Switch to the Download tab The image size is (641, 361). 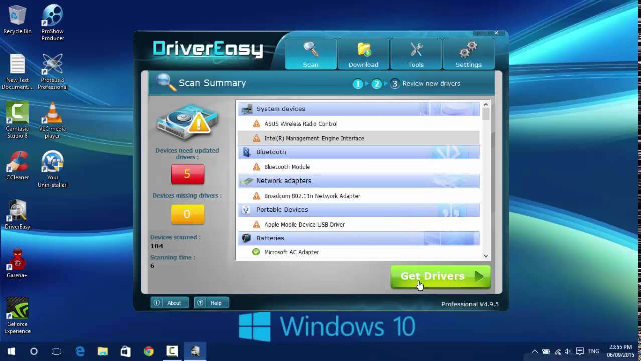tap(363, 54)
